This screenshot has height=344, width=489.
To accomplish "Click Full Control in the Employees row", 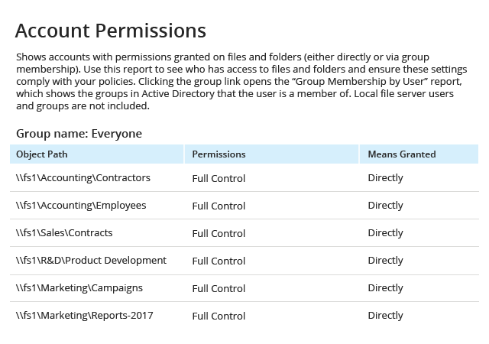I will point(219,206).
